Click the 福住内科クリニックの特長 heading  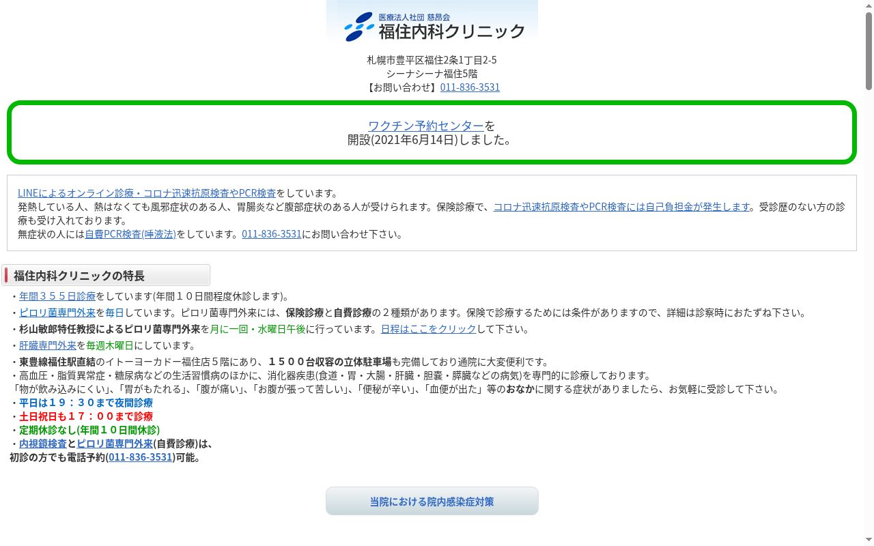106,276
